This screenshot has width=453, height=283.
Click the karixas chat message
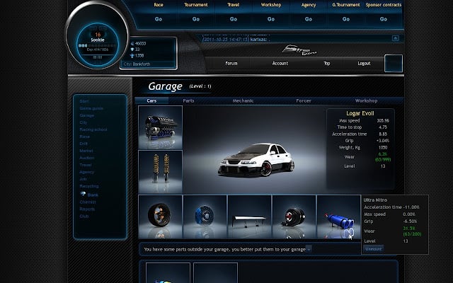(236, 40)
